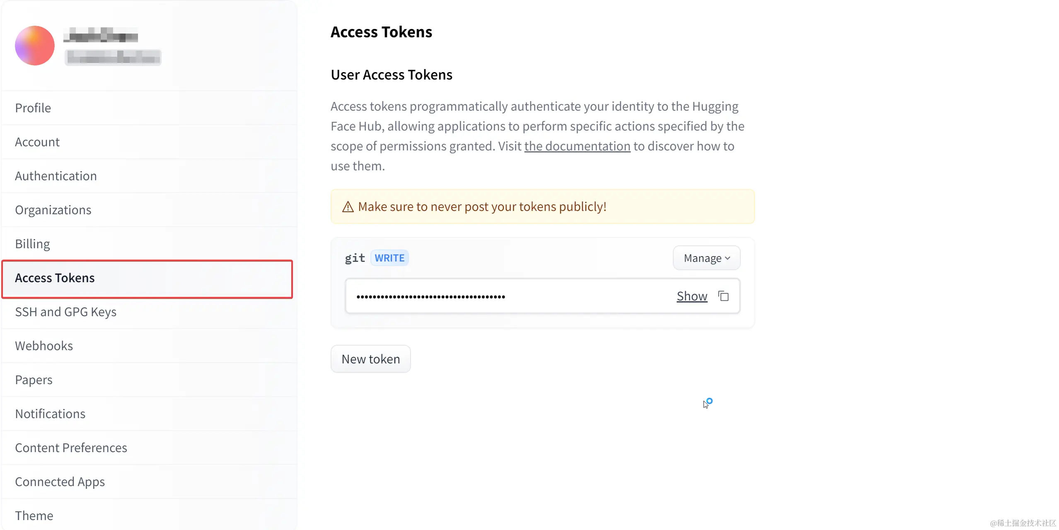Expand the Manage dropdown for git token
The width and height of the screenshot is (1059, 530).
(x=706, y=258)
